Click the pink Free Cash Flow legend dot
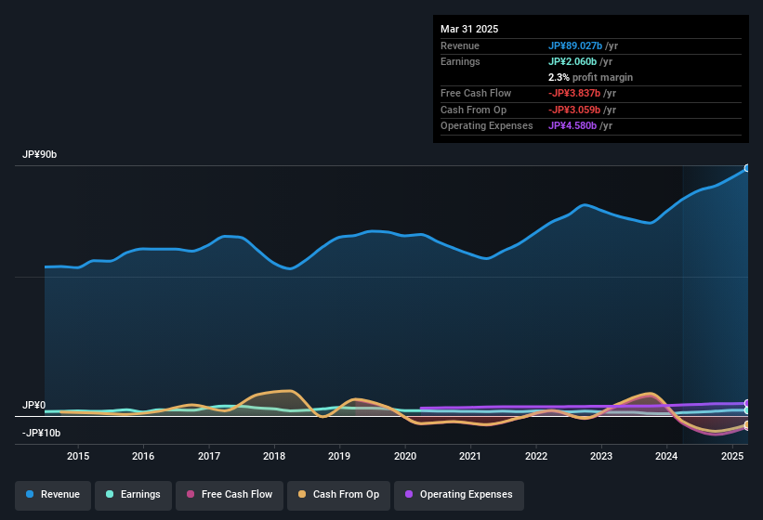 click(x=191, y=494)
